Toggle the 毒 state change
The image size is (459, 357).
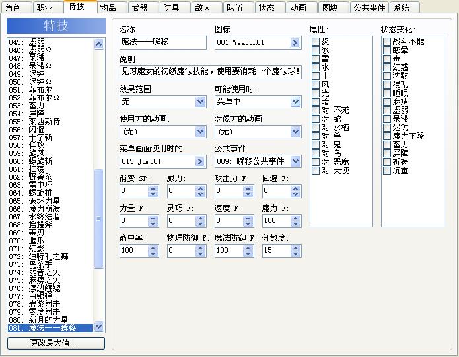387,59
